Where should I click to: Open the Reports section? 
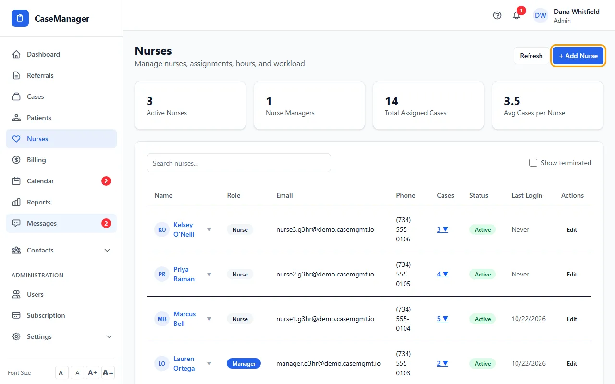(x=61, y=202)
